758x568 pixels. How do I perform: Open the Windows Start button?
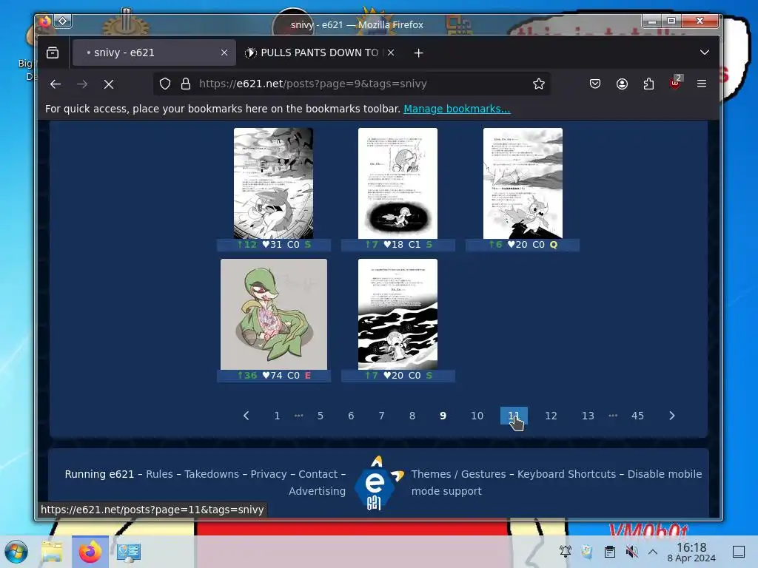point(16,552)
